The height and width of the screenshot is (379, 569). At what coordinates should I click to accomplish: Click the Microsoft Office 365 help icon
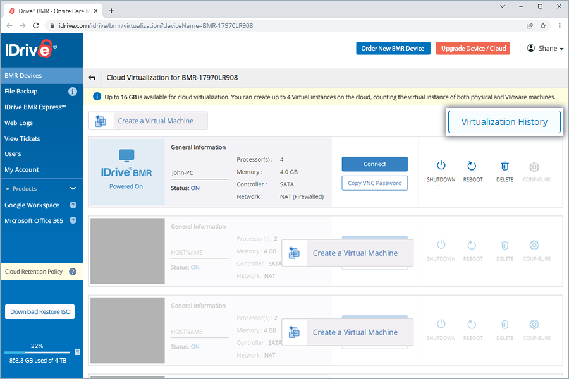point(73,220)
